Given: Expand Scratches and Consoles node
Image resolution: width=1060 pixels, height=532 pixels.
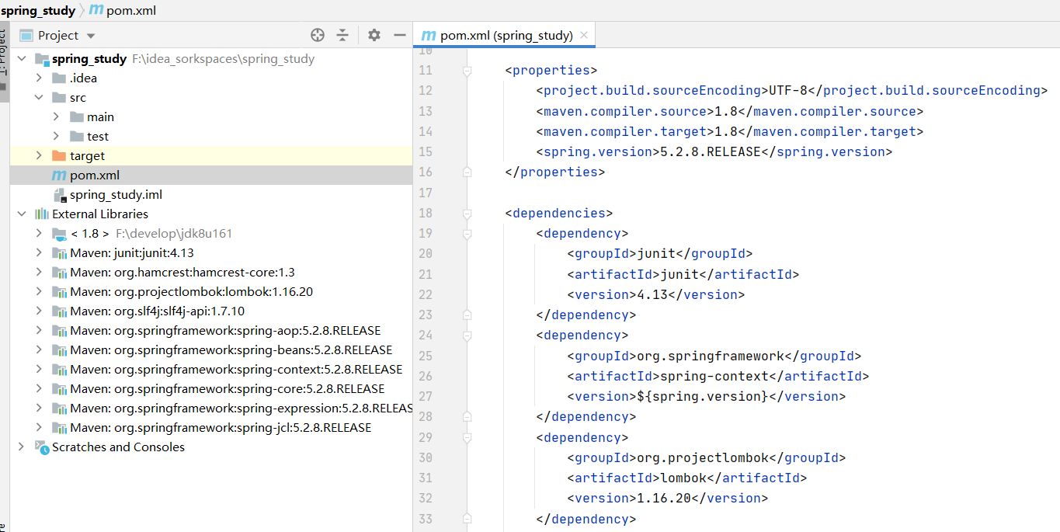Looking at the screenshot, I should [x=21, y=447].
